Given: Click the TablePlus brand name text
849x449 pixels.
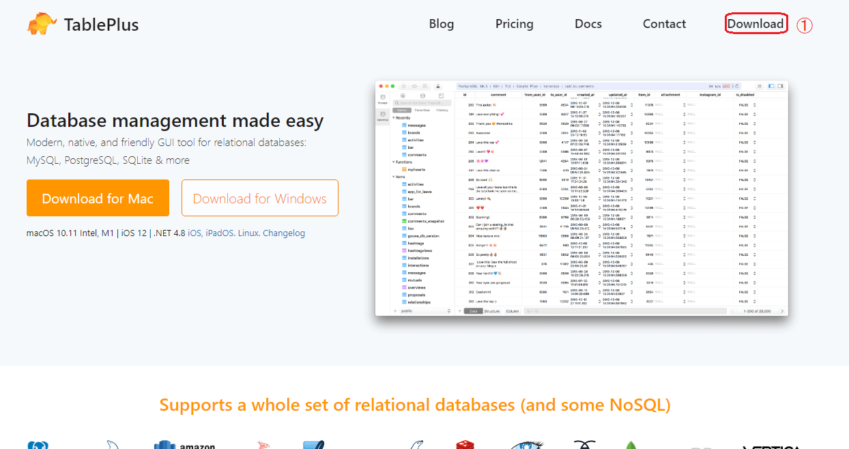Looking at the screenshot, I should [101, 25].
